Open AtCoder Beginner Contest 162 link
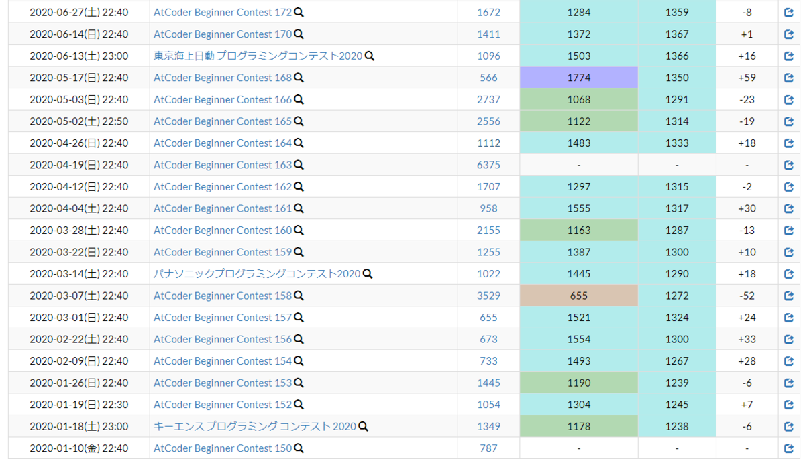This screenshot has height=459, width=805. click(x=223, y=186)
